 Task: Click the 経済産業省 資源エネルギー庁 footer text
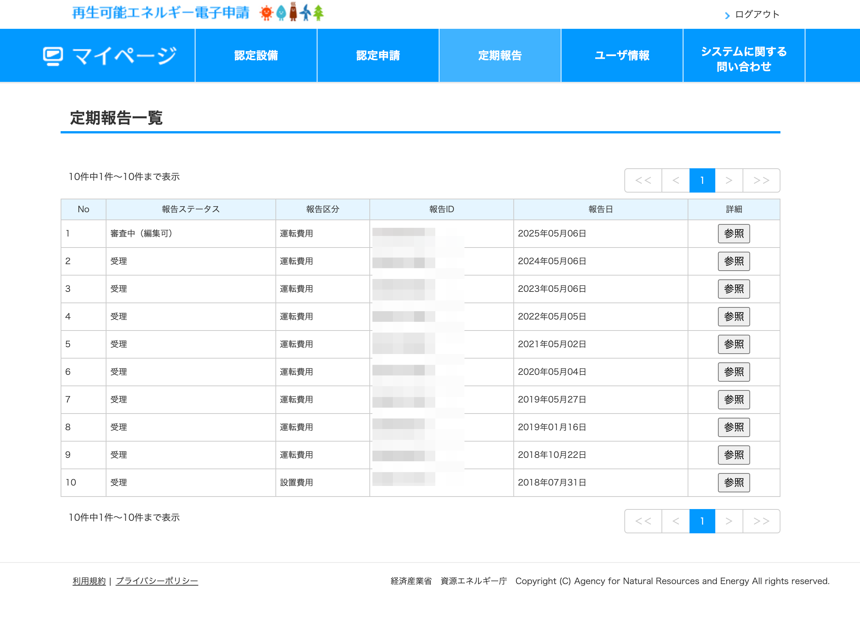[x=449, y=581]
